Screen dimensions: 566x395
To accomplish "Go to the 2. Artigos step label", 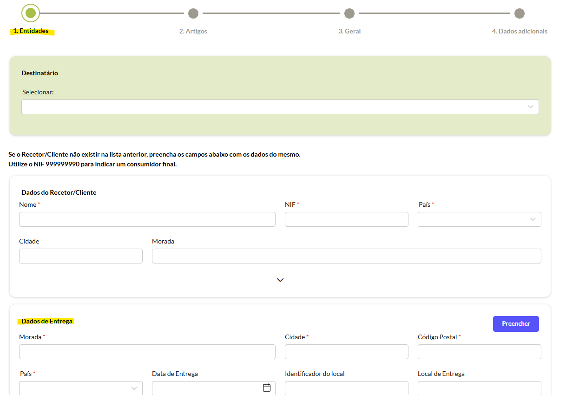I will 193,31.
